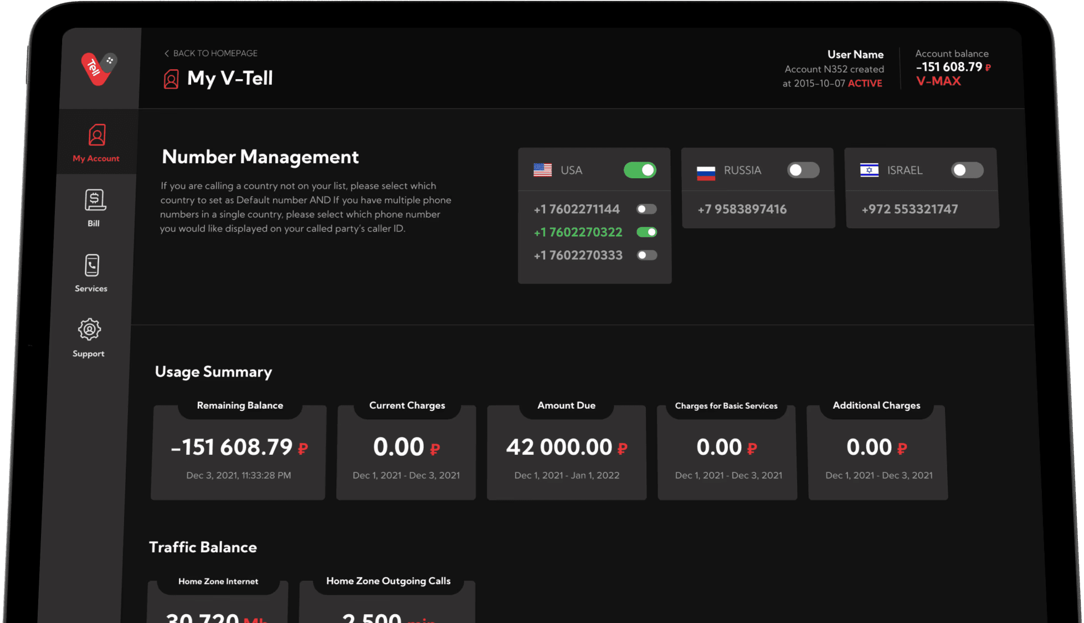Click the profile icon next to My V-Tell
The image size is (1084, 623).
[x=171, y=79]
